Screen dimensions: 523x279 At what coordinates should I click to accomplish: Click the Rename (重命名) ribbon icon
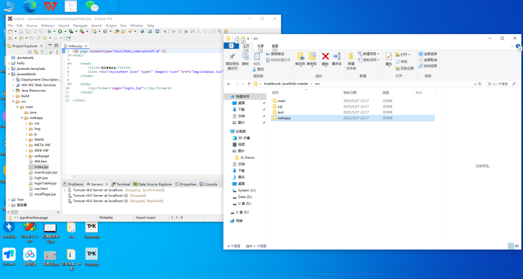337,57
